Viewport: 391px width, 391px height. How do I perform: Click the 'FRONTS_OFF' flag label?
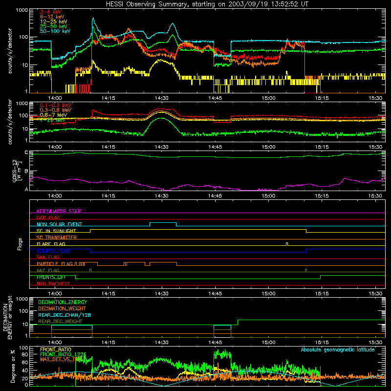[x=51, y=277]
